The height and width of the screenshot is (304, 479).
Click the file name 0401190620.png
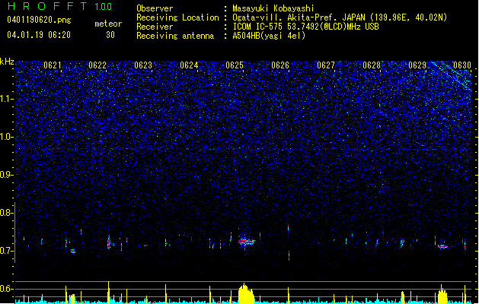click(x=39, y=21)
